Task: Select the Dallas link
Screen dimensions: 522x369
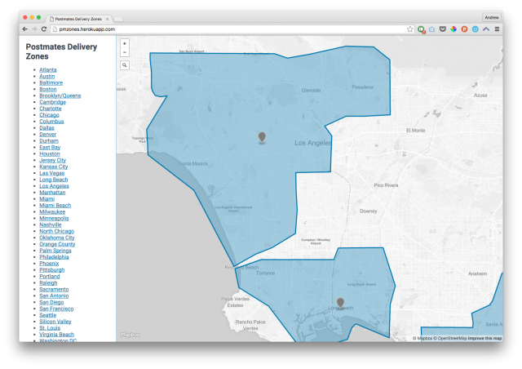Action: click(x=46, y=128)
